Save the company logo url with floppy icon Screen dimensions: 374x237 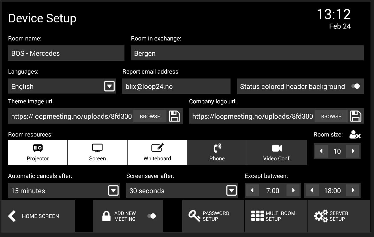[356, 116]
